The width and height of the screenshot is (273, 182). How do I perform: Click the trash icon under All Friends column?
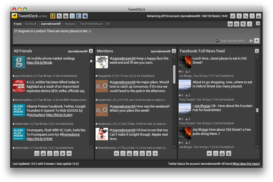[62, 153]
